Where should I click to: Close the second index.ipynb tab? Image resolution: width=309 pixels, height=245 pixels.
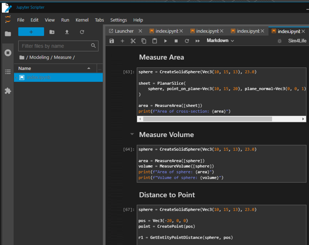click(222, 31)
